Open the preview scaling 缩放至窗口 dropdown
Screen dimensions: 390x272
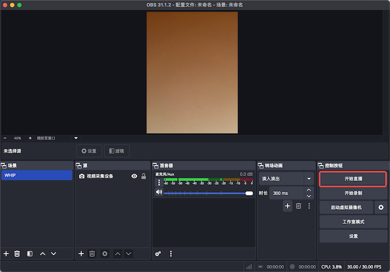tap(76, 138)
